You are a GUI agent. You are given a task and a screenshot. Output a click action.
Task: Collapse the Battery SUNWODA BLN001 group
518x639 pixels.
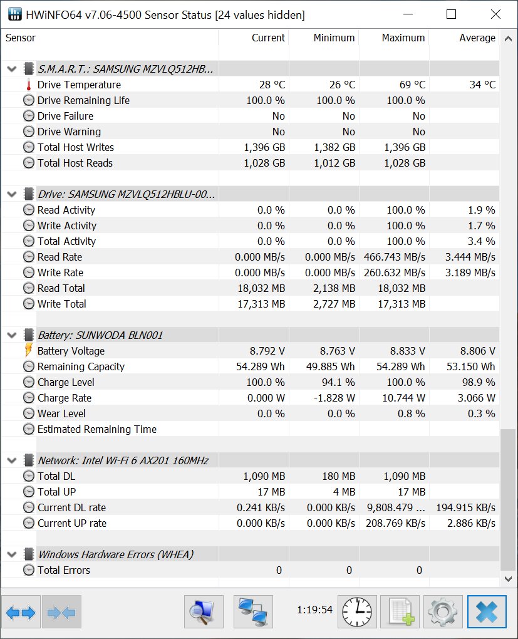pyautogui.click(x=11, y=335)
